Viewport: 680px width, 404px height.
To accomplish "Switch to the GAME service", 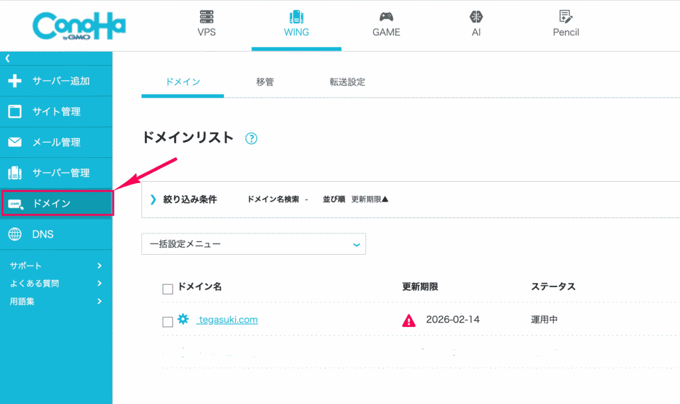I will pyautogui.click(x=386, y=24).
